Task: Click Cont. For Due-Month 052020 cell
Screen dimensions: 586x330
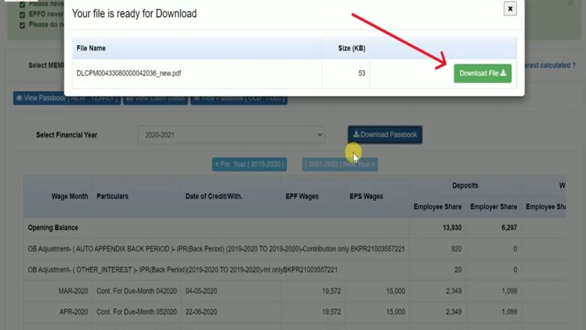Action: (x=136, y=312)
